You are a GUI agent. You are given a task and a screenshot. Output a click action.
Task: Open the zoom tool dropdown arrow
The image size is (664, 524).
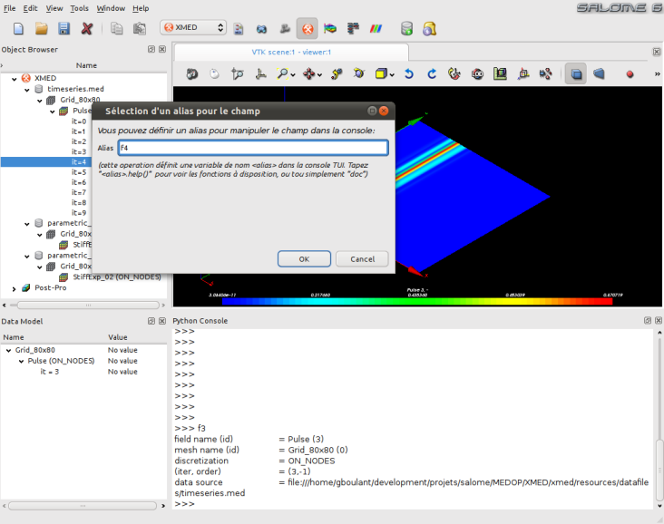tap(293, 75)
